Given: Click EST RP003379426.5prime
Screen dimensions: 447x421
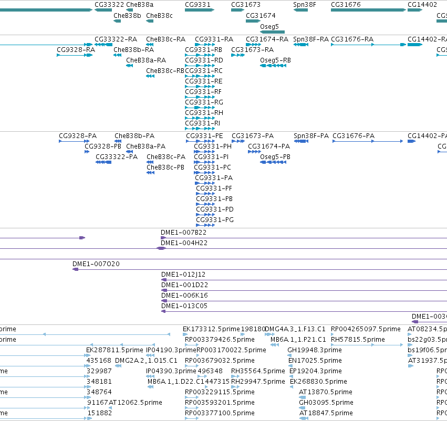Looking at the screenshot, I should point(192,345).
